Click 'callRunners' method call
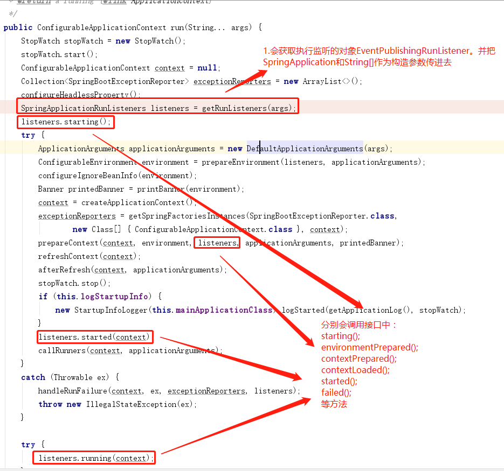This screenshot has height=471, width=504. [x=62, y=350]
